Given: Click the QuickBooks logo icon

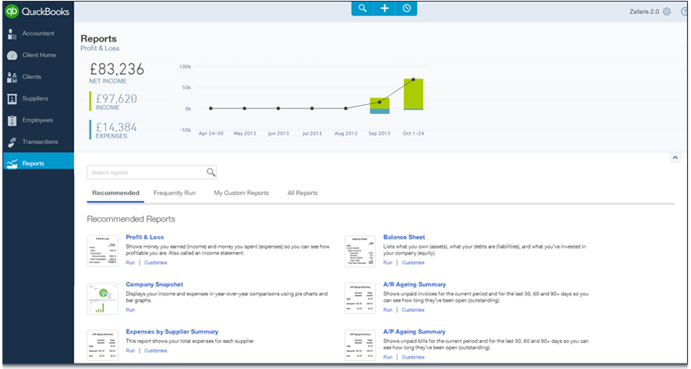Looking at the screenshot, I should point(12,12).
